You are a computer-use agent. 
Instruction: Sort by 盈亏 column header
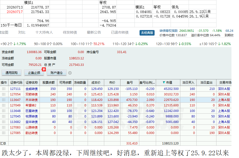click(x=130, y=82)
